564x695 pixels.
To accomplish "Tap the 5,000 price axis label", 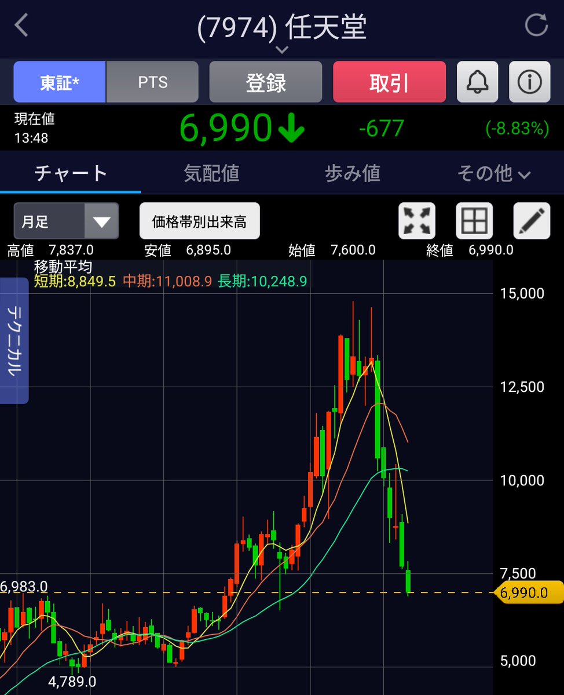I will [x=518, y=661].
